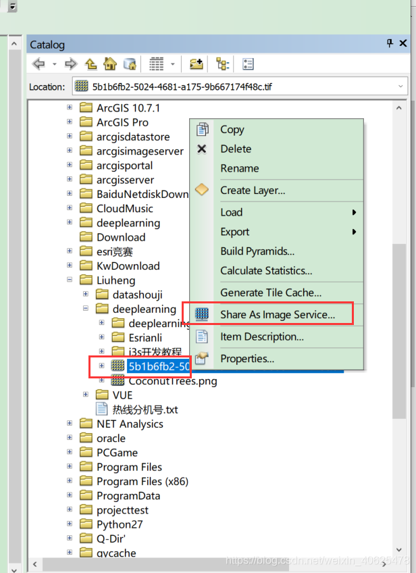Select the NET Analysics folder
The height and width of the screenshot is (573, 416).
click(x=130, y=424)
